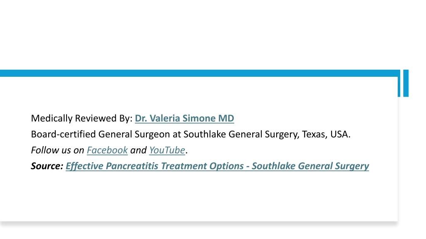Click the slide's bottom shadow edge
The width and height of the screenshot is (426, 239).
click(x=200, y=223)
